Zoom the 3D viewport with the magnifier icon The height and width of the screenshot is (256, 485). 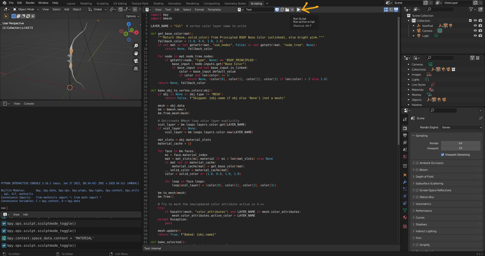(x=136, y=46)
